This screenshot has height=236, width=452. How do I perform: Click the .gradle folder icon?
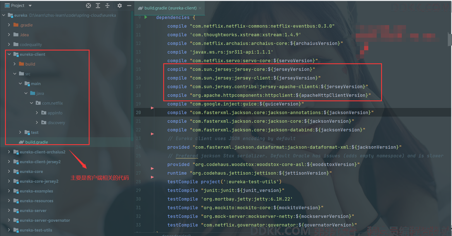[x=16, y=25]
